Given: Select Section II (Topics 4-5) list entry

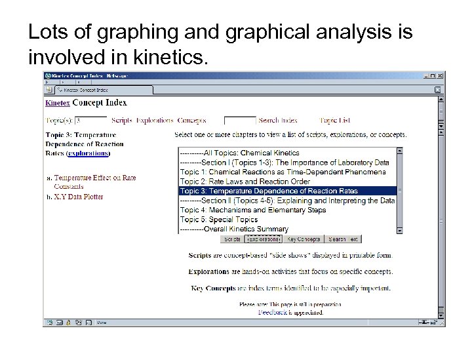Looking at the screenshot, I should click(x=288, y=201).
